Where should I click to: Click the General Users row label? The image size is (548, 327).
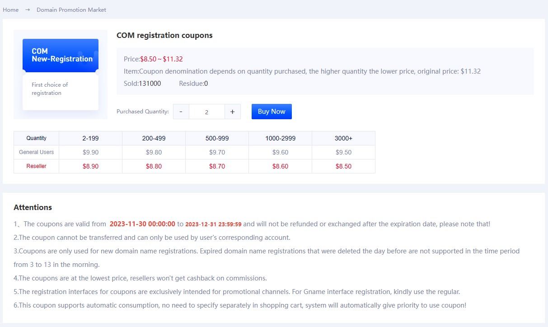tap(36, 152)
